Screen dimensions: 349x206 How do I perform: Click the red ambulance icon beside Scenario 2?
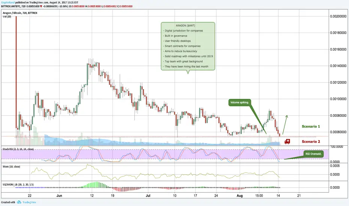click(x=287, y=142)
